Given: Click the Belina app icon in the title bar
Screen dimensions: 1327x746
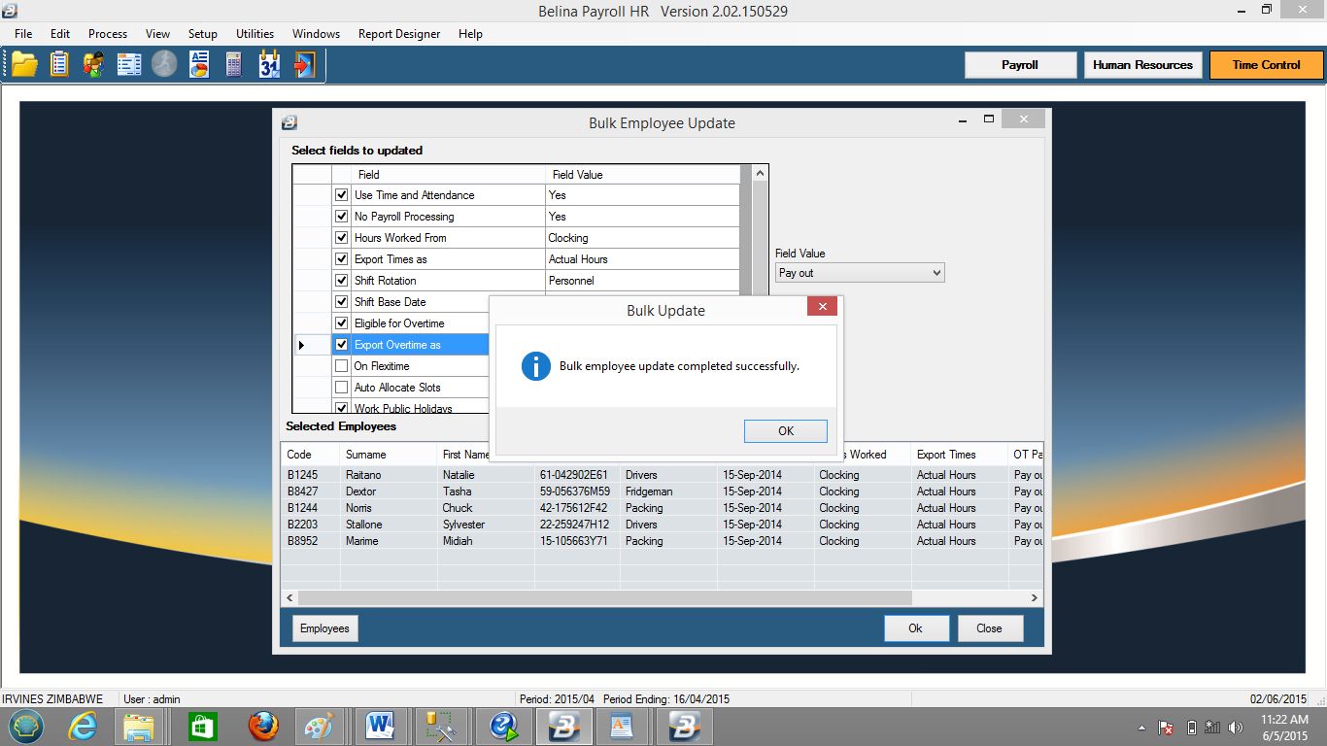Looking at the screenshot, I should [x=11, y=11].
